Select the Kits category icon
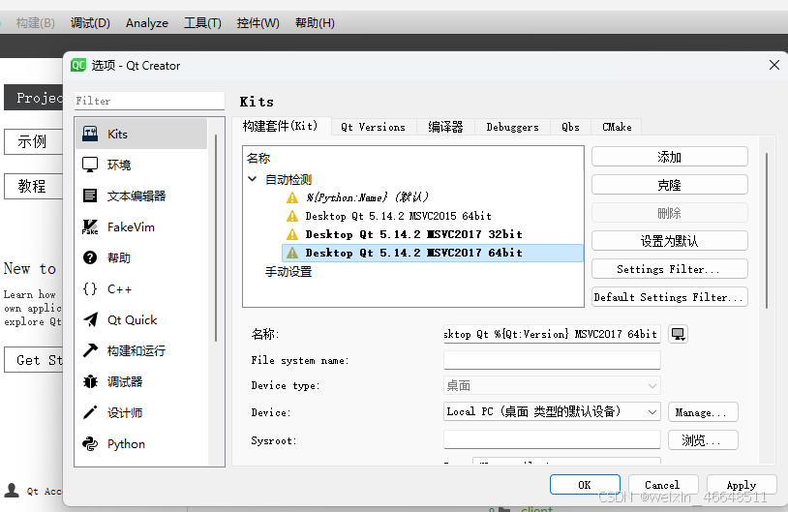The width and height of the screenshot is (788, 512). (x=90, y=134)
